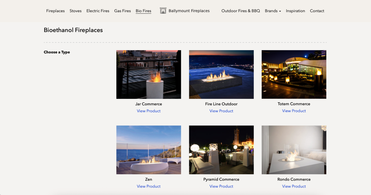The height and width of the screenshot is (195, 371).
Task: View Product link under Jar Commerce
Action: point(149,111)
